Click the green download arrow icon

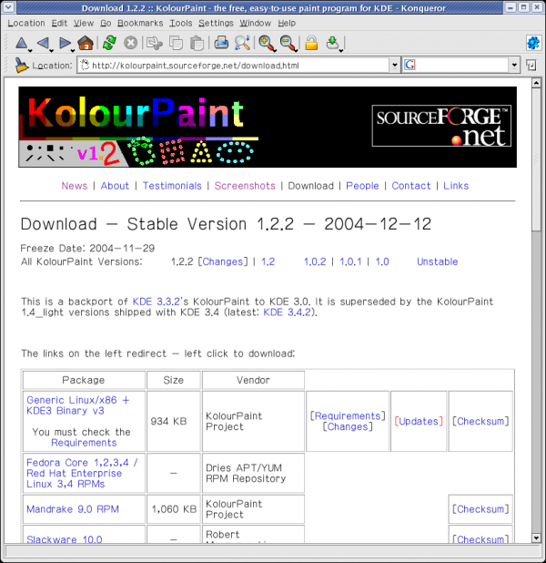[x=332, y=43]
